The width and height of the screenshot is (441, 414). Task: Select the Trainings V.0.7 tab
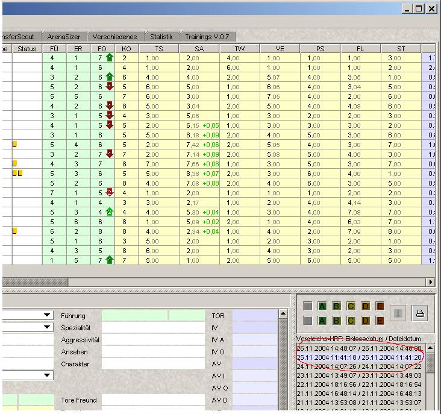[207, 37]
